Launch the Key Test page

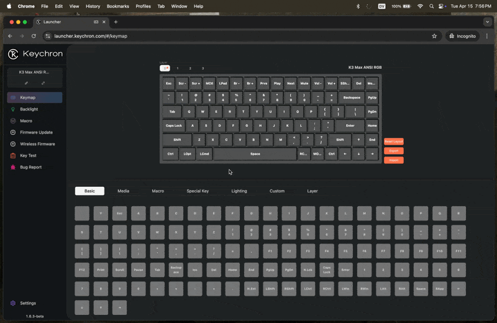coord(28,156)
